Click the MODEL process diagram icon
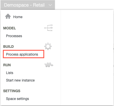This screenshot has height=106, width=114. pyautogui.click(x=48, y=28)
